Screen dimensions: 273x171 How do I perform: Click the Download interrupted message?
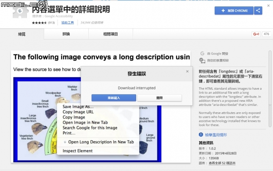click(x=136, y=88)
